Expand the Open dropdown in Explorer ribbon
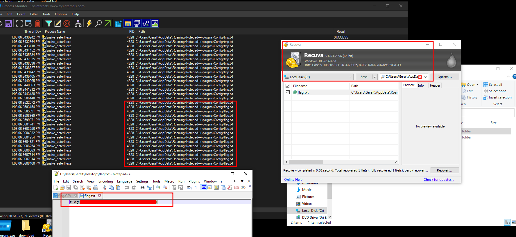Screen dimensions: 516x237 [477, 85]
